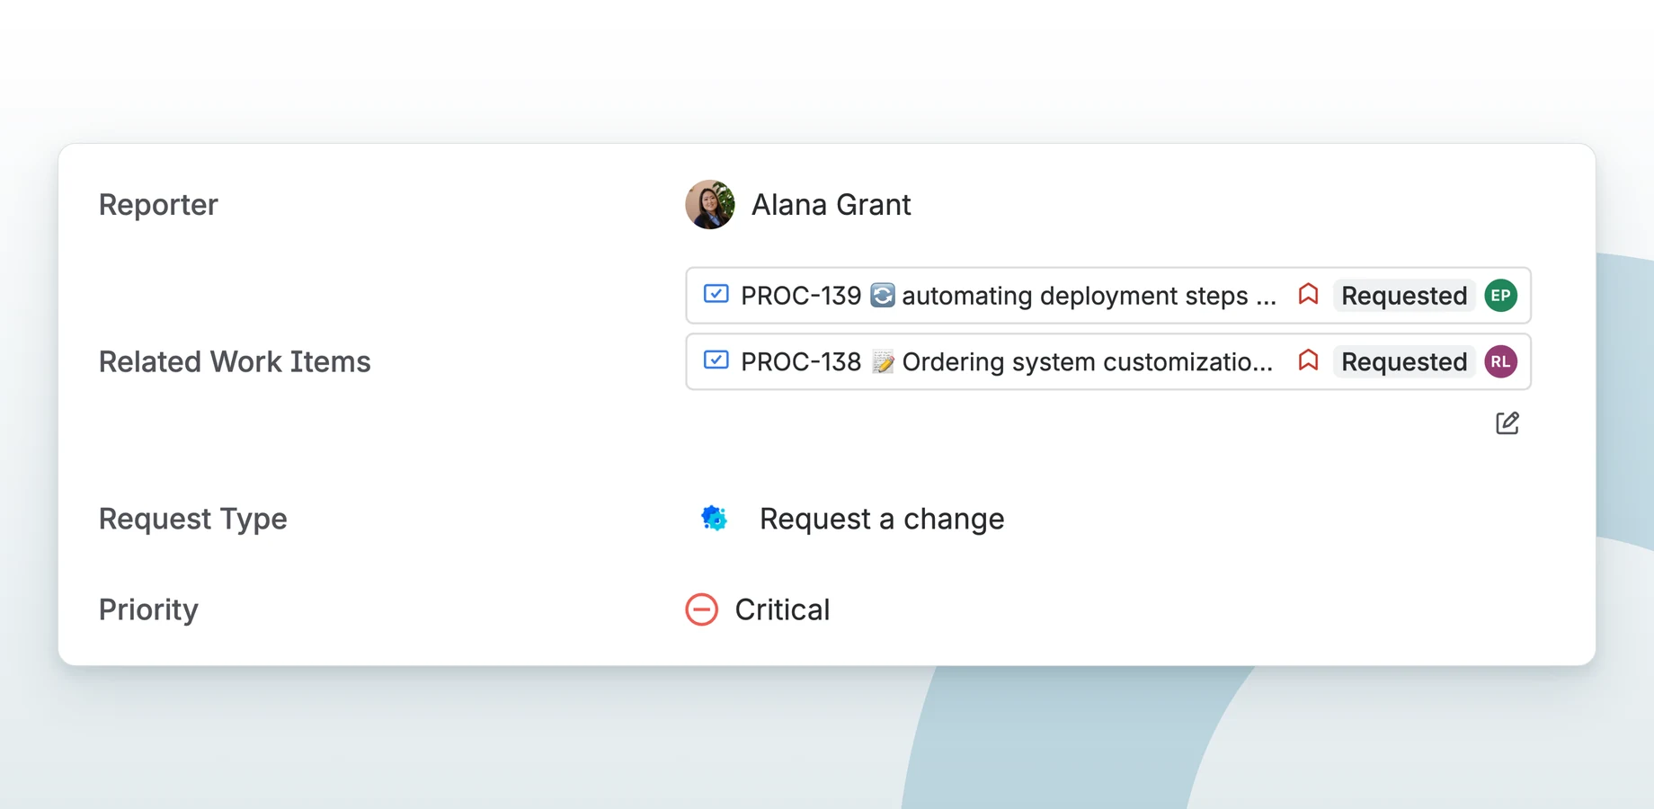Click the red bookmark icon on PROC-138

point(1308,360)
